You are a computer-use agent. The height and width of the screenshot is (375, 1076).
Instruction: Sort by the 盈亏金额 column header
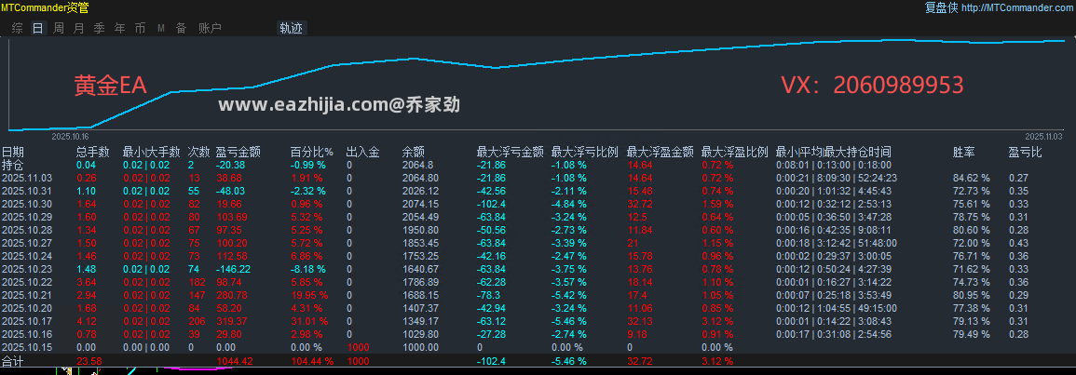click(238, 153)
